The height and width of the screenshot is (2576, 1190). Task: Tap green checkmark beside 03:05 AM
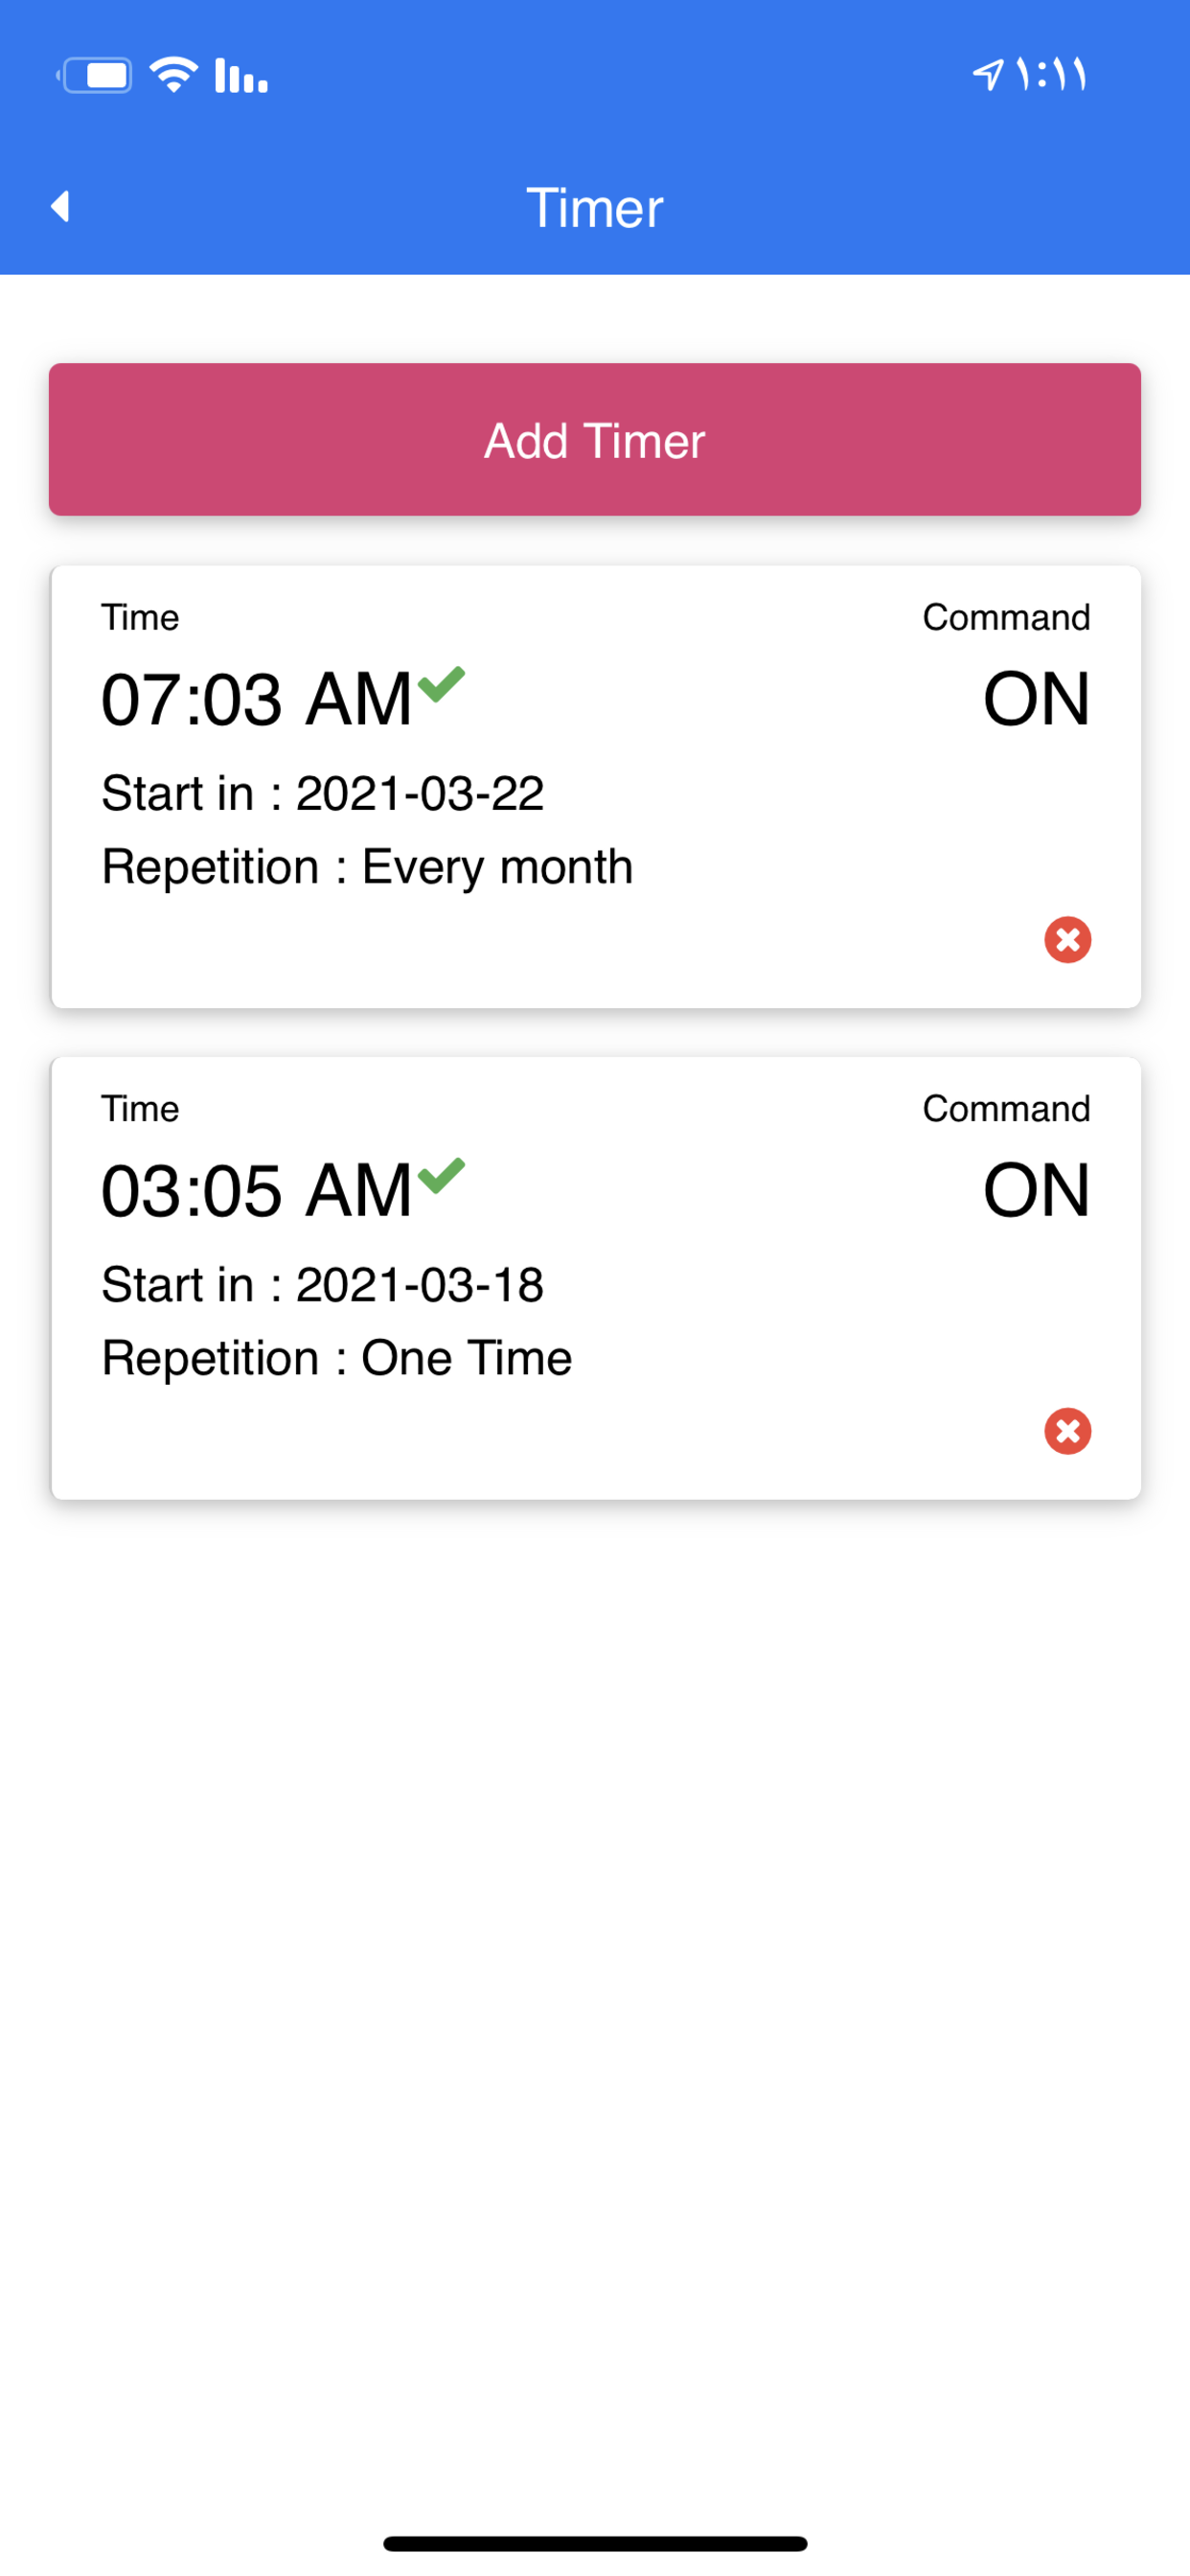point(441,1175)
